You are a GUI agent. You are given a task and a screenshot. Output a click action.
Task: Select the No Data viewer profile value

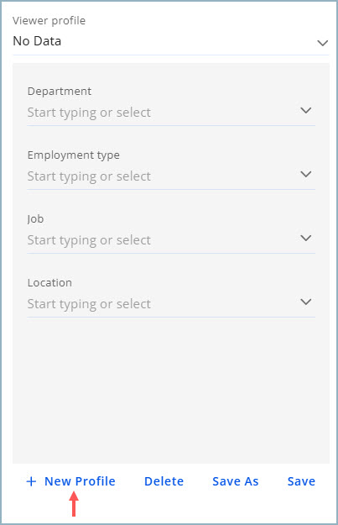(37, 41)
